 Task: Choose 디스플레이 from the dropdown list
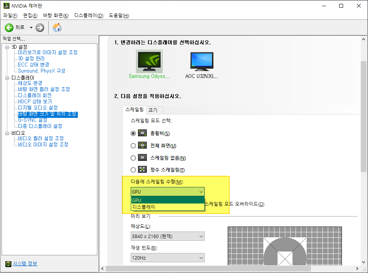pos(168,207)
